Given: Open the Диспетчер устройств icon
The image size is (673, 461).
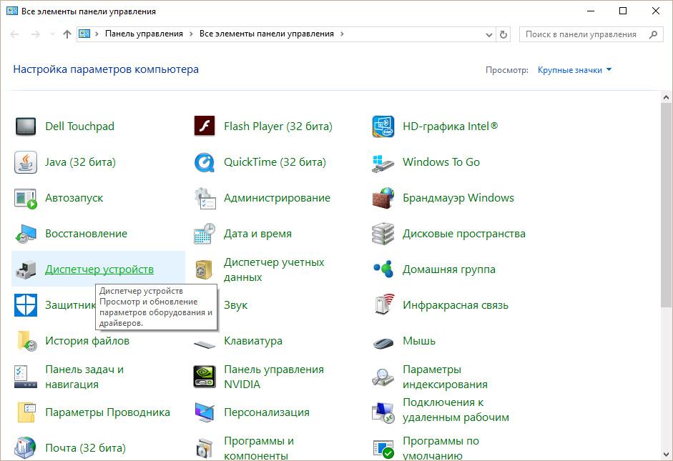Looking at the screenshot, I should click(x=26, y=269).
